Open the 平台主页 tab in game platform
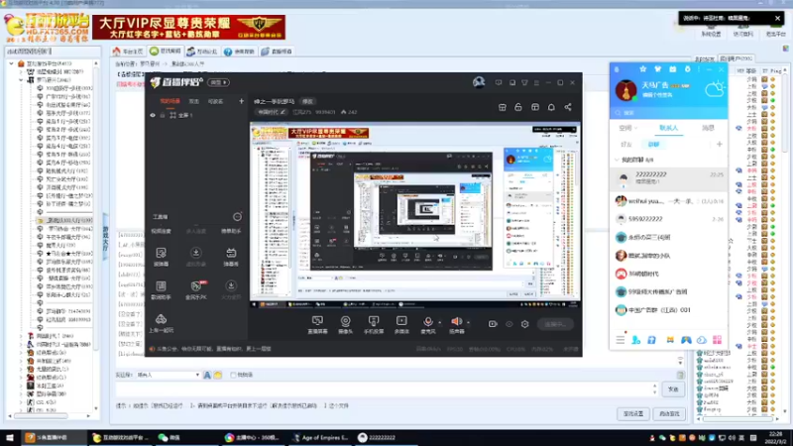The height and width of the screenshot is (446, 793). click(129, 52)
